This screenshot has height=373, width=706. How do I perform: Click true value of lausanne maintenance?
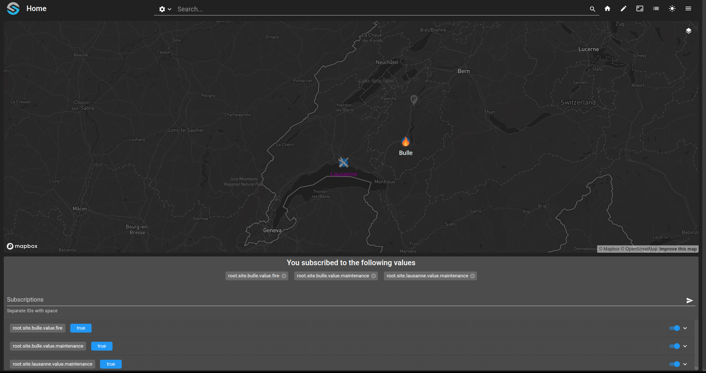[111, 364]
